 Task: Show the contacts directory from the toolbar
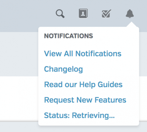(x=83, y=13)
